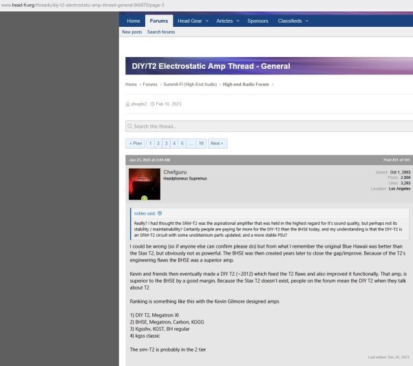This screenshot has height=366, width=413.
Task: Select current page 3
Action: [x=166, y=143]
